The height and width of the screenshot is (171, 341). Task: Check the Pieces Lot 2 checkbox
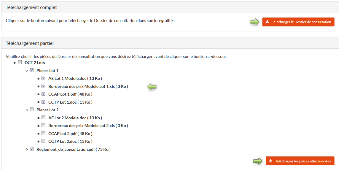point(32,110)
